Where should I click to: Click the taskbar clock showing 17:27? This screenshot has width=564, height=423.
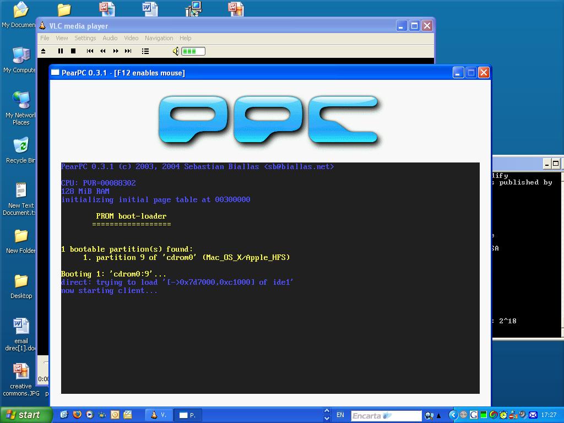pos(549,415)
